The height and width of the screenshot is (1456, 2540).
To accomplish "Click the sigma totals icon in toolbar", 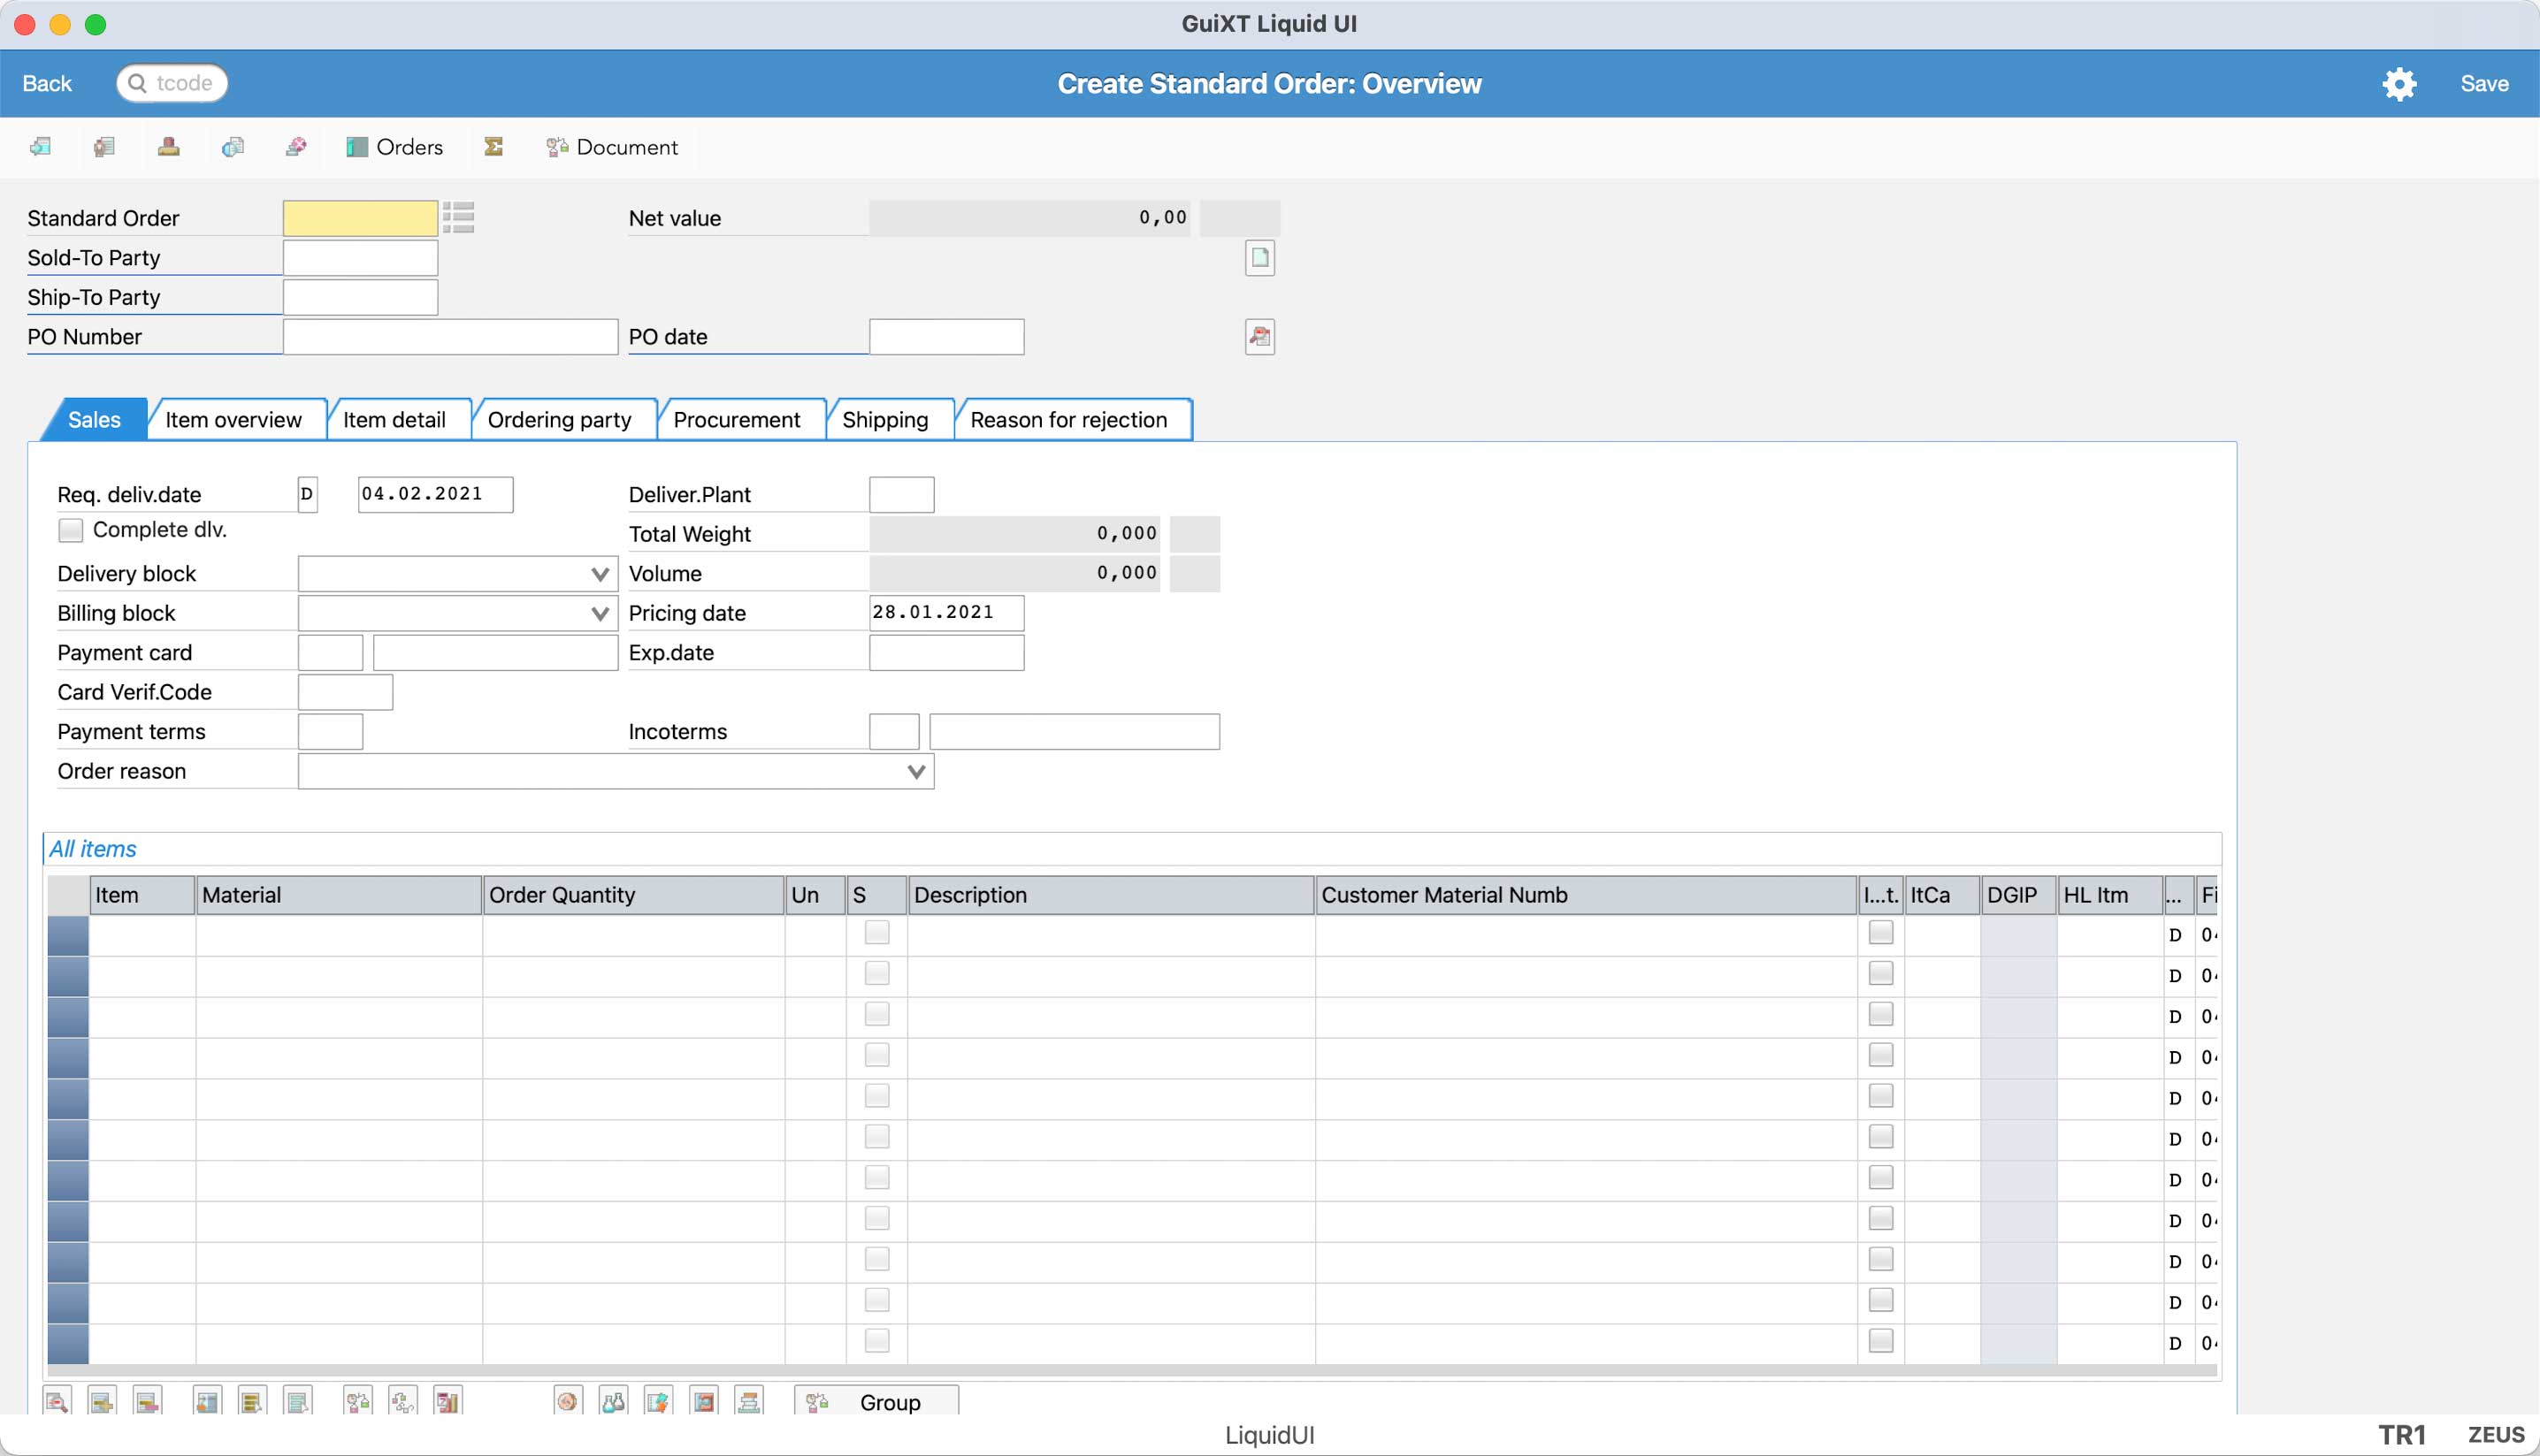I will tap(493, 147).
